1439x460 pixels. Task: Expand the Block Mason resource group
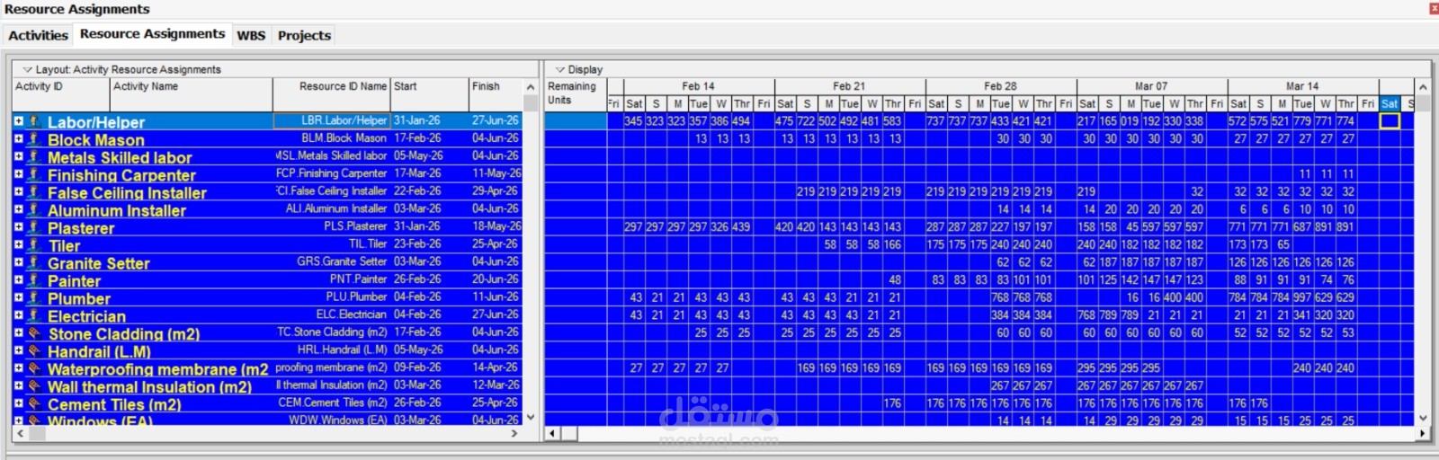click(x=18, y=138)
